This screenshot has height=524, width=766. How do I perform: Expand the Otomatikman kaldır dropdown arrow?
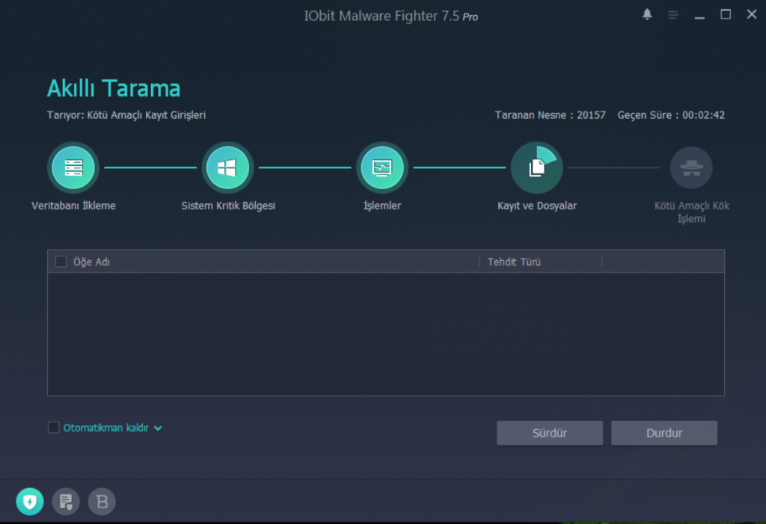click(158, 428)
